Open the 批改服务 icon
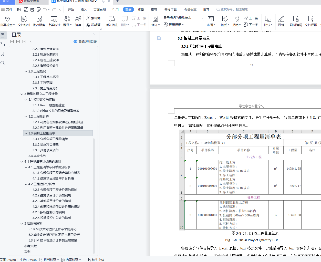 (x=39, y=21)
